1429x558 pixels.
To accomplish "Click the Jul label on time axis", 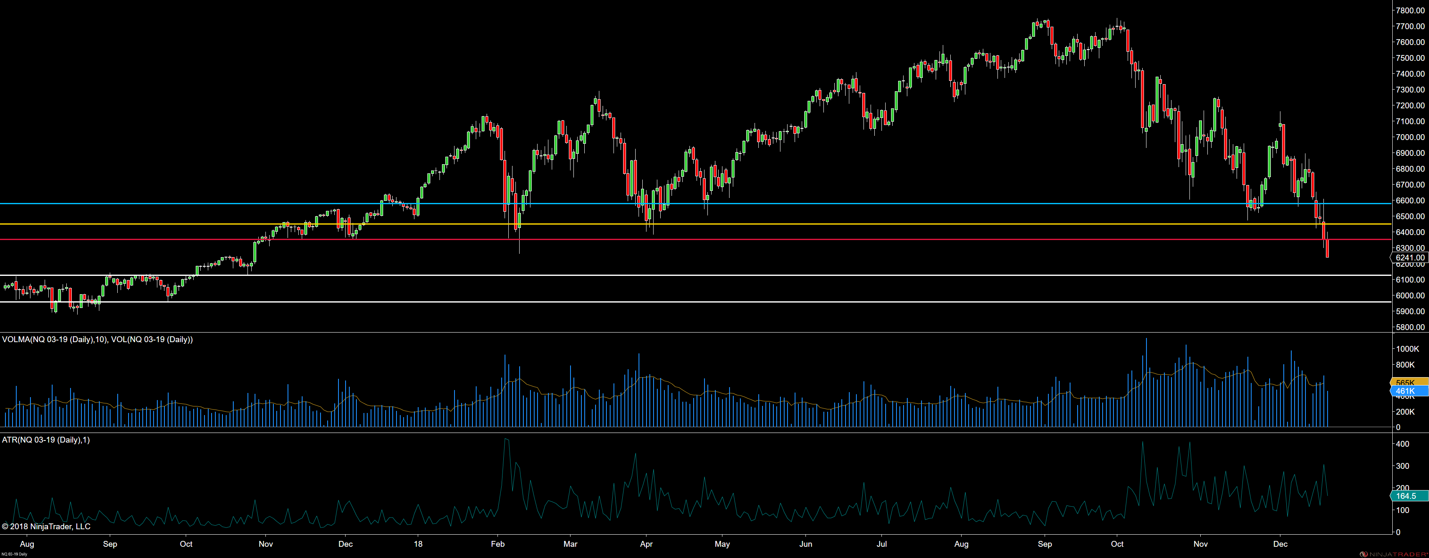I will click(x=881, y=543).
